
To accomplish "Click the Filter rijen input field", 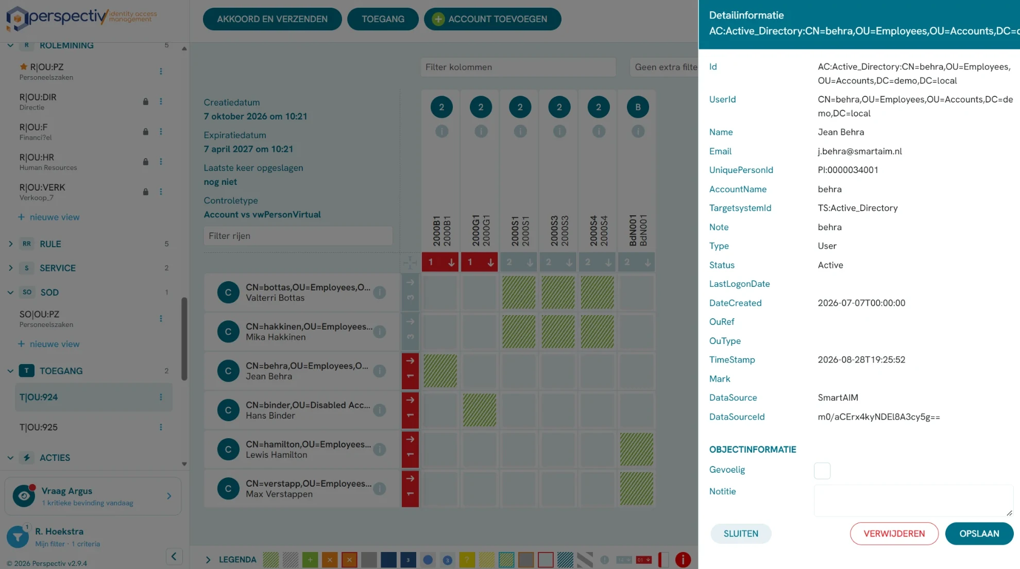I will click(298, 236).
